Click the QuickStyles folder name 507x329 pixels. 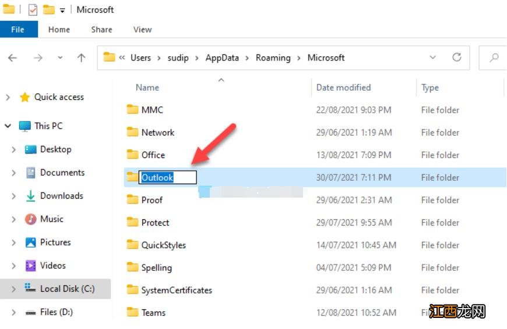click(164, 245)
